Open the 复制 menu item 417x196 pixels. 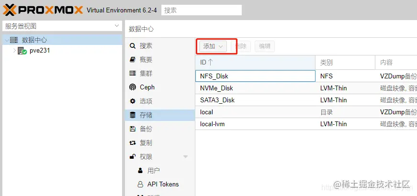tap(160, 143)
